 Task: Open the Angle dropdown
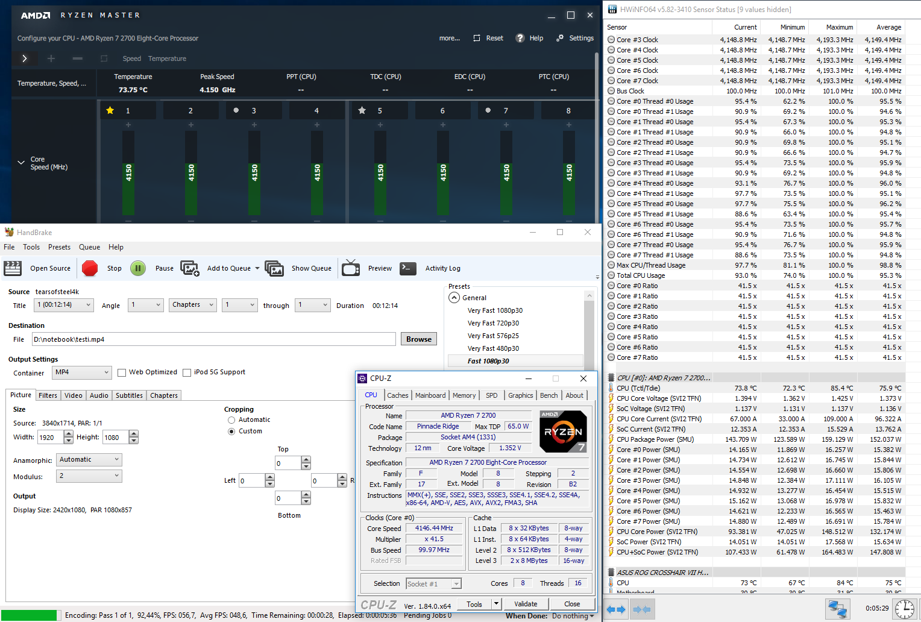point(146,305)
